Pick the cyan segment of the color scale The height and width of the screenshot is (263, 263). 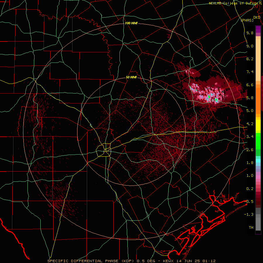point(258,161)
